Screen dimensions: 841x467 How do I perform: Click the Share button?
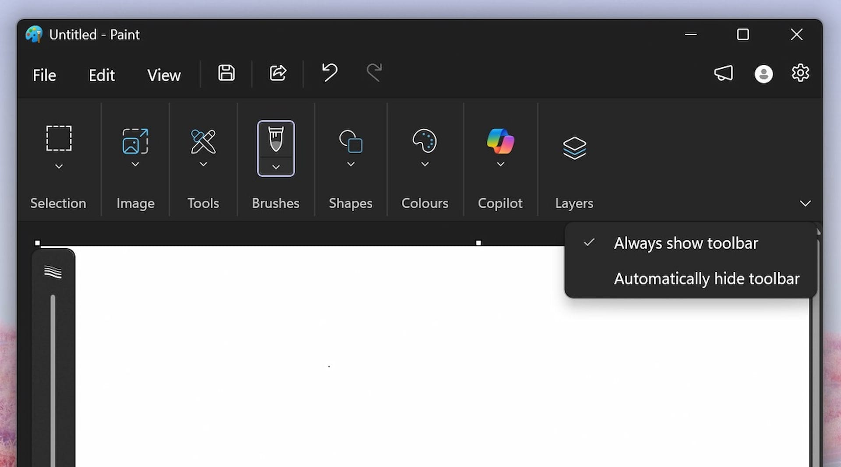tap(277, 73)
